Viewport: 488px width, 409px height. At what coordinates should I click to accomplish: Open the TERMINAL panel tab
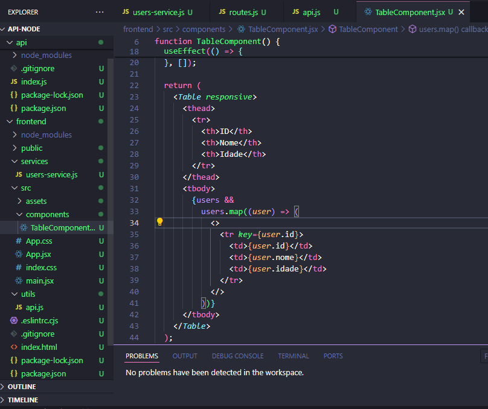click(x=293, y=356)
